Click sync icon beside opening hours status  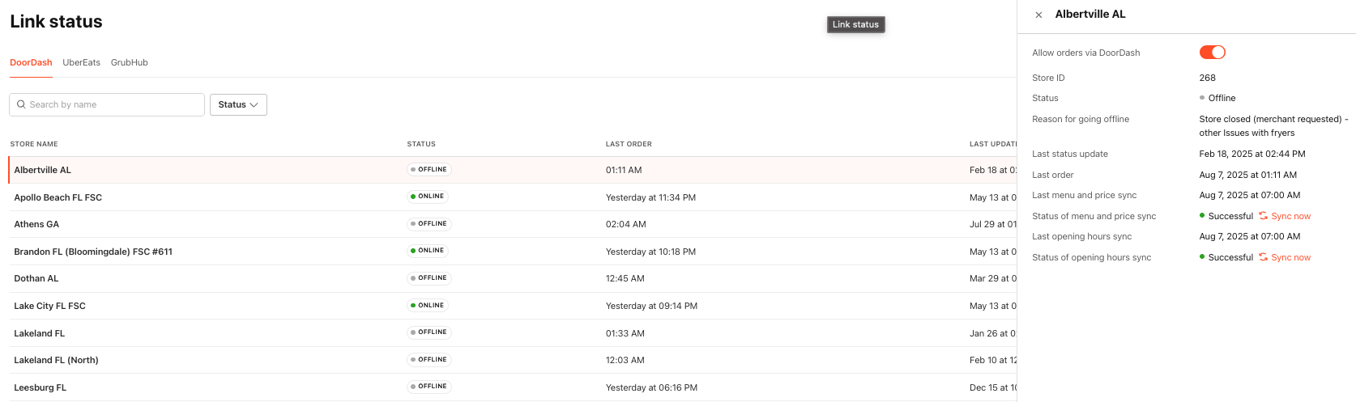point(1263,257)
